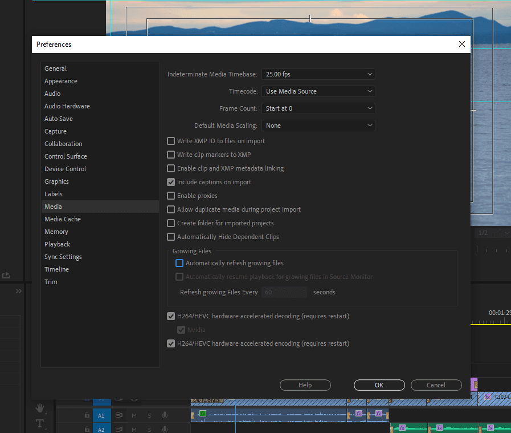Uncheck Include captions on import
The height and width of the screenshot is (433, 511).
pos(171,182)
